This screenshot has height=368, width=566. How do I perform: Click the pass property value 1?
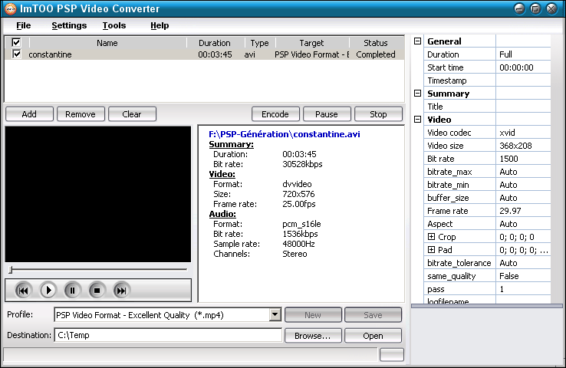pyautogui.click(x=523, y=289)
